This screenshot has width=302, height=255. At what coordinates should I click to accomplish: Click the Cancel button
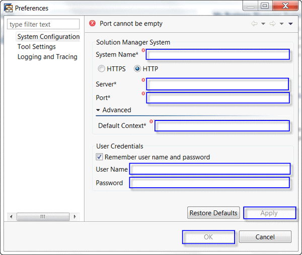(265, 237)
